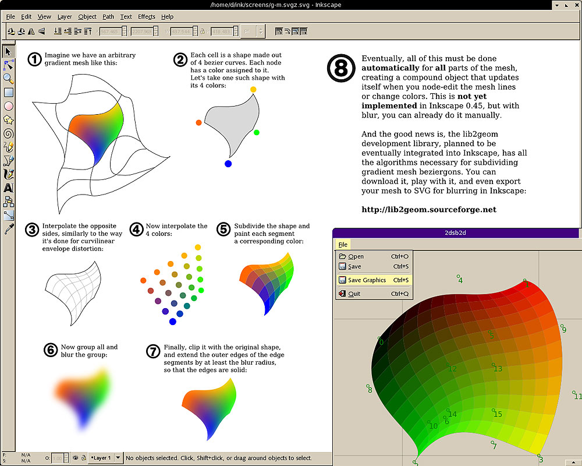The height and width of the screenshot is (466, 582).
Task: Click the W width input field
Action: 182,31
